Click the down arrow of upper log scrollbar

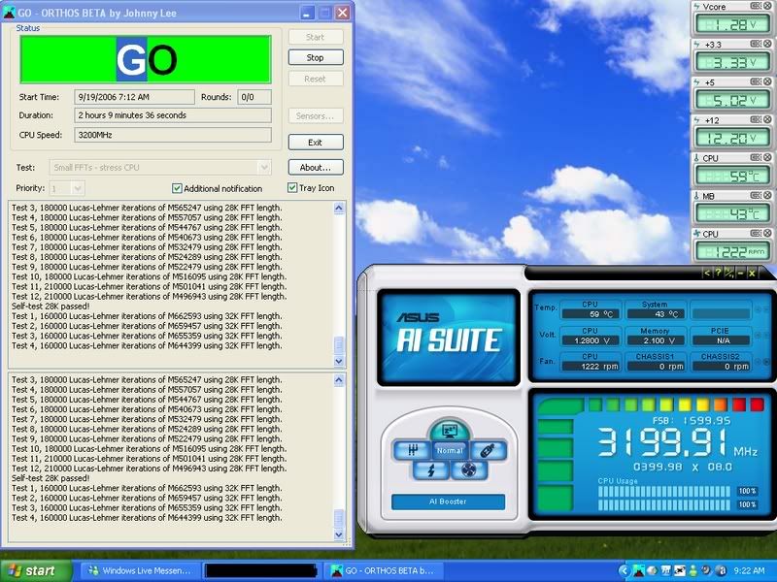click(339, 361)
